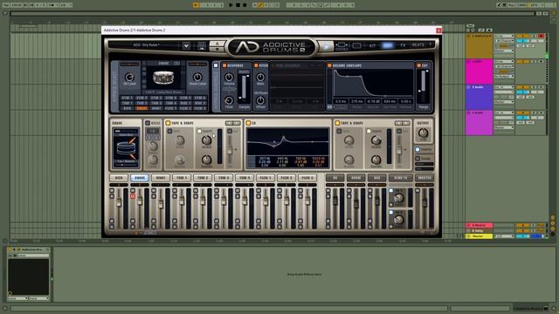Toggle the Response section on/off
Viewport: 559px width, 314px height.
[x=224, y=65]
